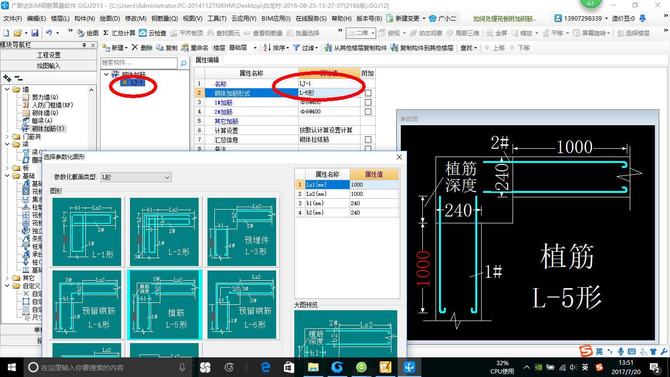Click the 工程设置 panel button

point(49,55)
